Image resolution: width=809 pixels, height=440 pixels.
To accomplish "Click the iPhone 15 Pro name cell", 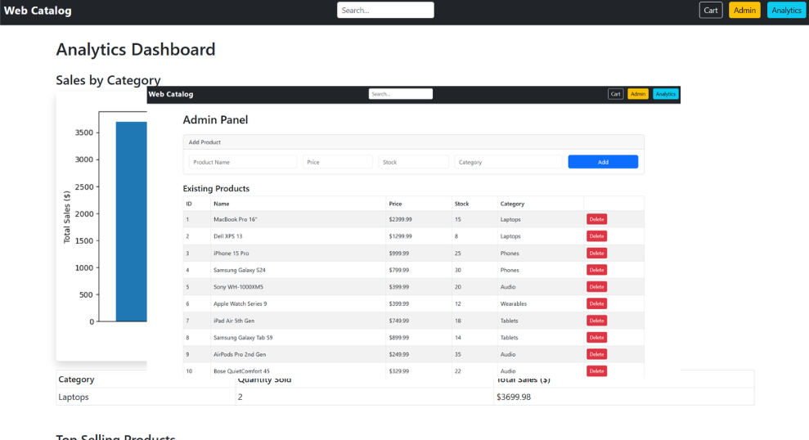I will click(298, 254).
